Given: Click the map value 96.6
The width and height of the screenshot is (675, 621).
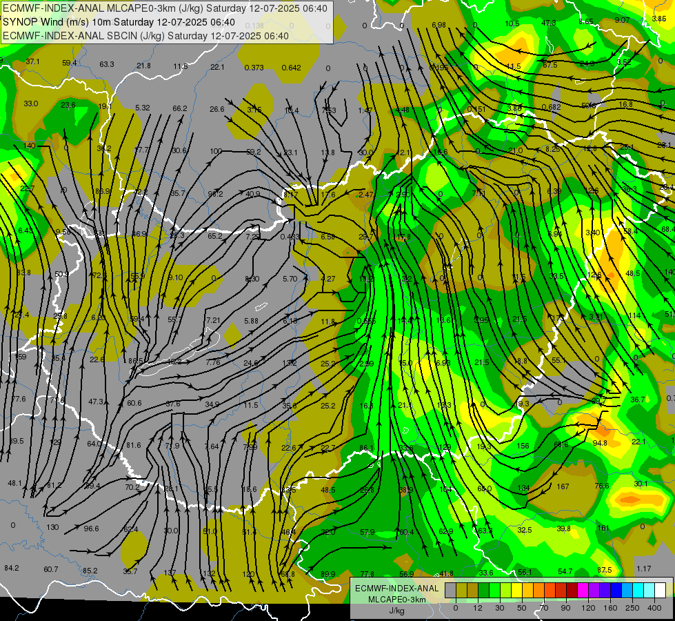Looking at the screenshot, I should tap(91, 529).
